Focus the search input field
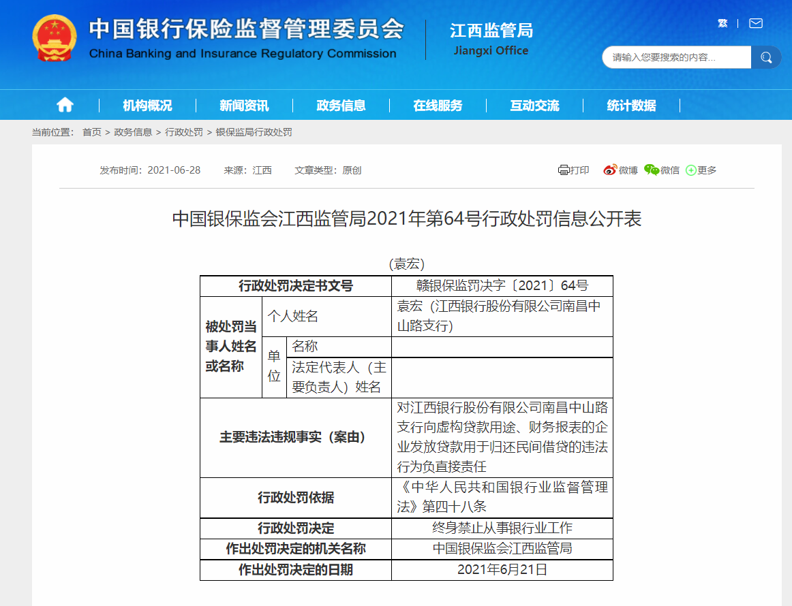Image resolution: width=792 pixels, height=606 pixels. click(x=675, y=57)
